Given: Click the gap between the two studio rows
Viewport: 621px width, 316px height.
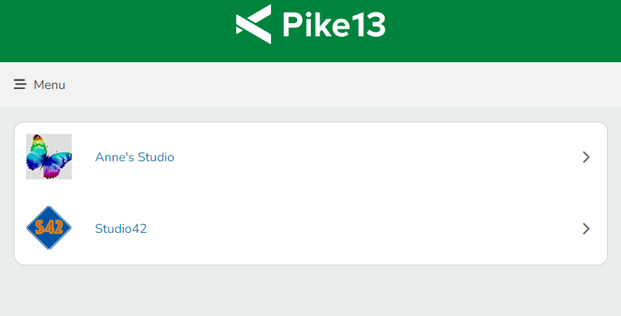Looking at the screenshot, I should point(310,192).
